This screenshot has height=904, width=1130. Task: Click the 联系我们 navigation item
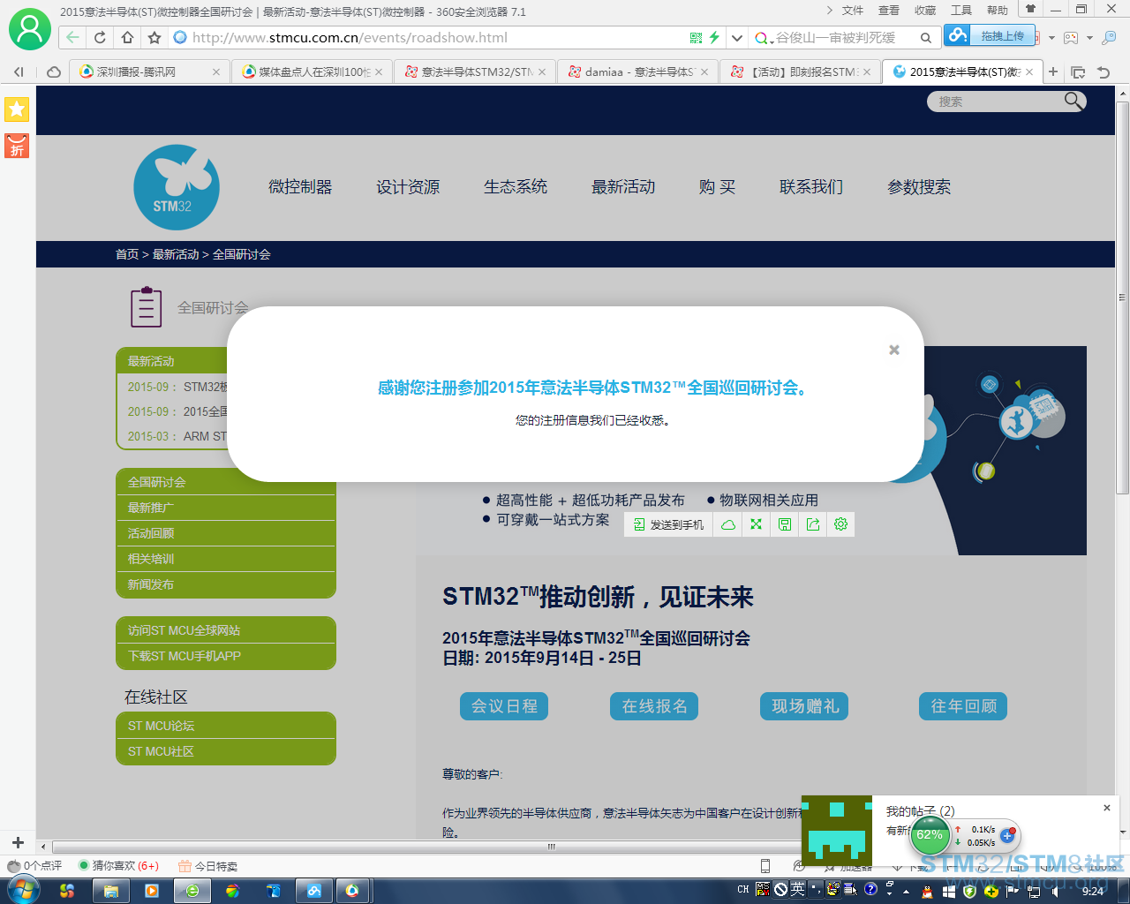point(811,187)
